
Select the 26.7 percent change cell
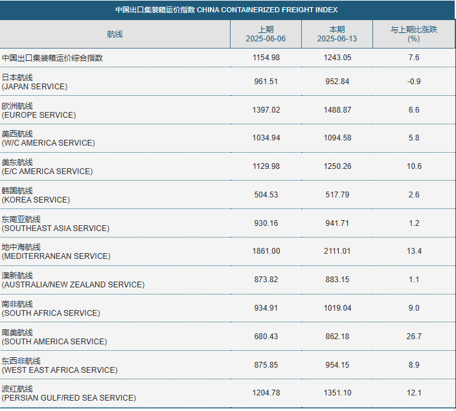point(414,337)
